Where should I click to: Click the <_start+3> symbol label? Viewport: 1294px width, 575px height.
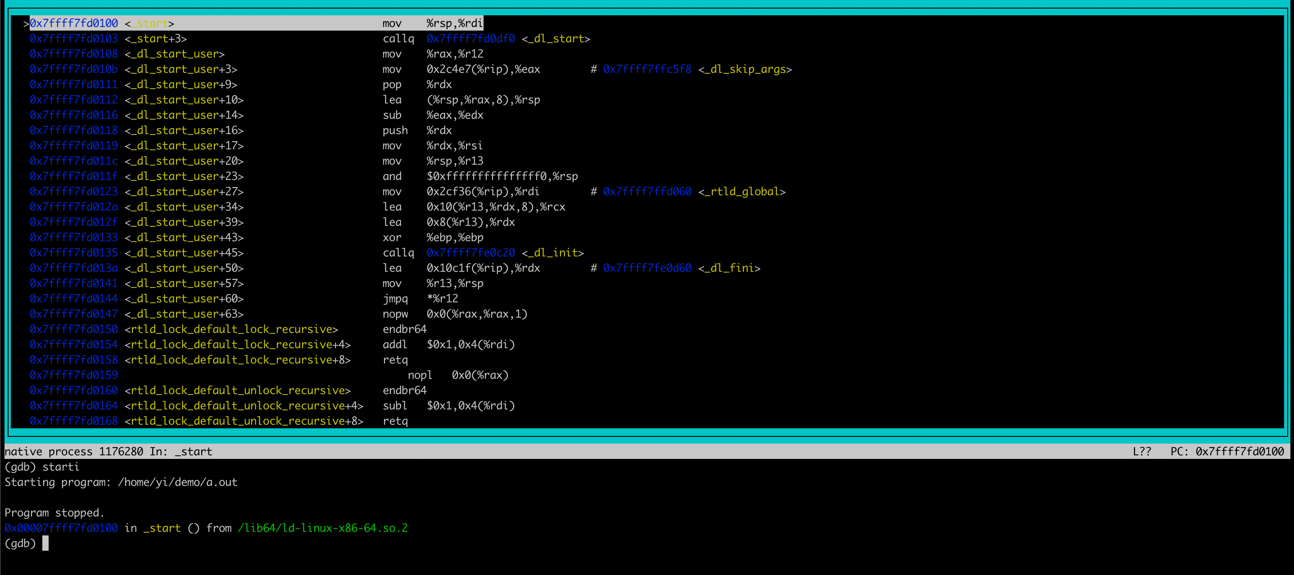tap(156, 39)
